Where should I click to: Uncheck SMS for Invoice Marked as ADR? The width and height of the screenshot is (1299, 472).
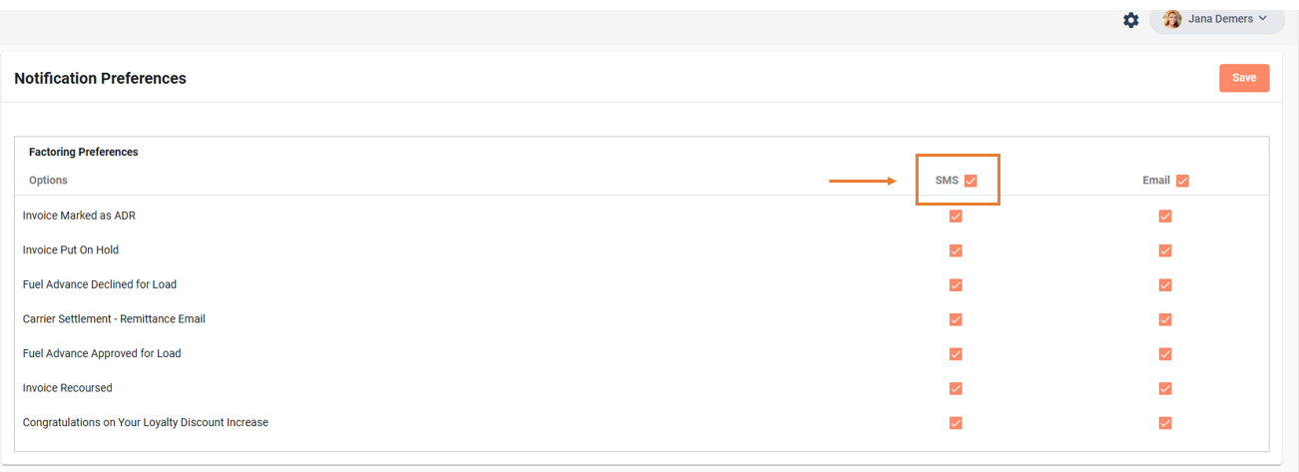[x=956, y=216]
